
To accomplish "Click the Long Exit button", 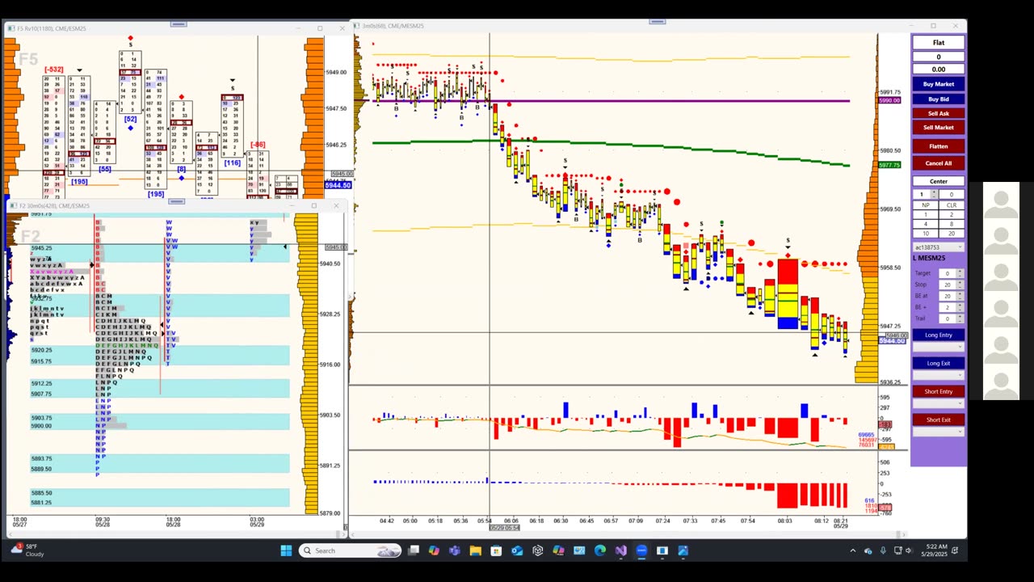I will click(x=938, y=363).
